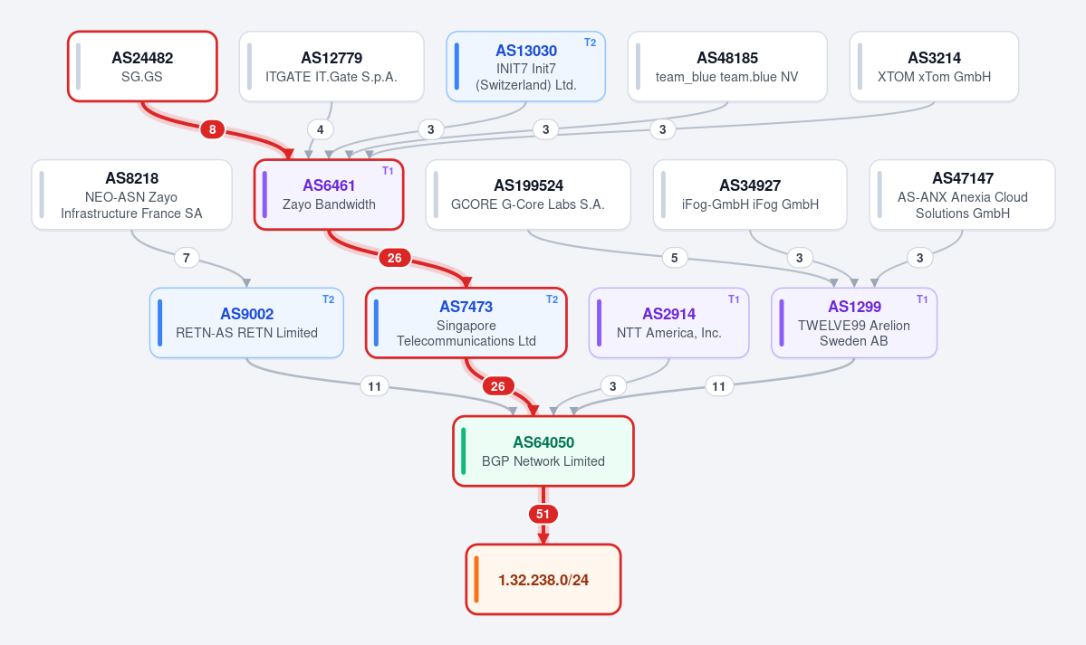Click the edge badge labeled 7
This screenshot has height=645, width=1086.
(x=187, y=258)
